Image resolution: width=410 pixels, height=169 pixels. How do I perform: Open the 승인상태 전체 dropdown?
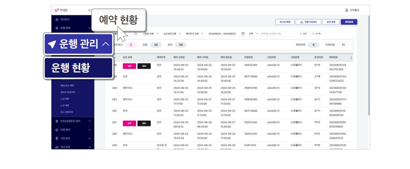172,34
